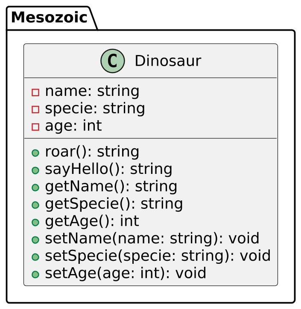
Task: Click the 'setSpecie(specie: string): void' method text
Action: pyautogui.click(x=158, y=256)
